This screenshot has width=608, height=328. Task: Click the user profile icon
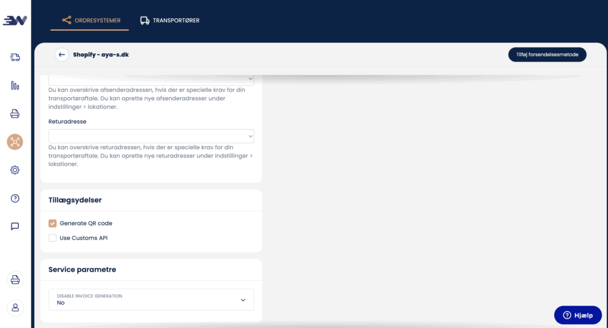(x=15, y=307)
